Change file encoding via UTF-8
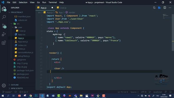The height and width of the screenshot is (98, 174). pyautogui.click(x=144, y=92)
